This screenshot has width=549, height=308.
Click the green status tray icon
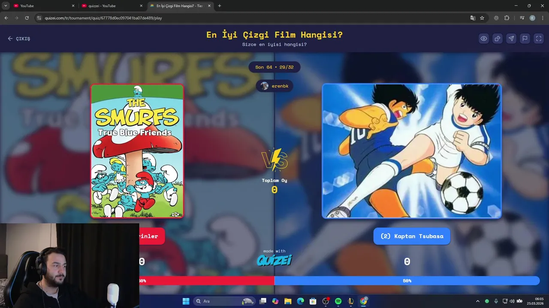487,301
